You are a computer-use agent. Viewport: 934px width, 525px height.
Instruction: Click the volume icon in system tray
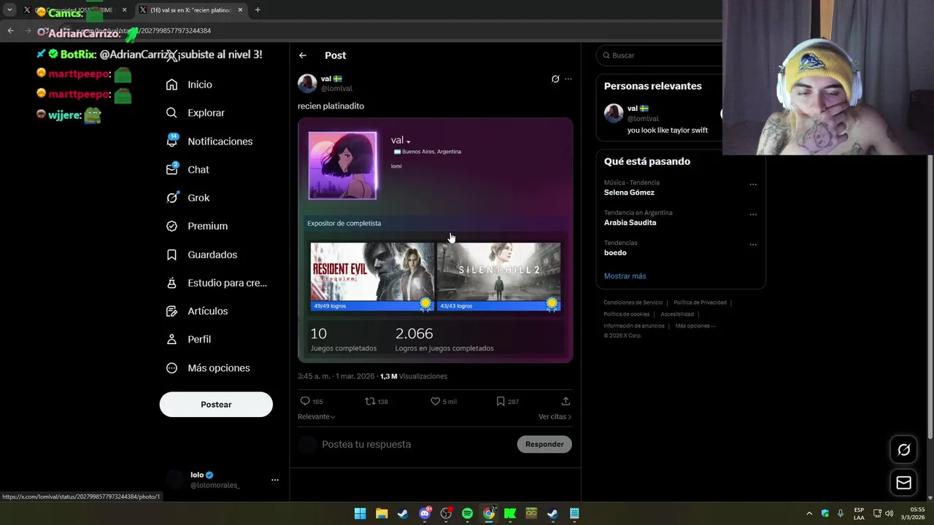coord(889,513)
